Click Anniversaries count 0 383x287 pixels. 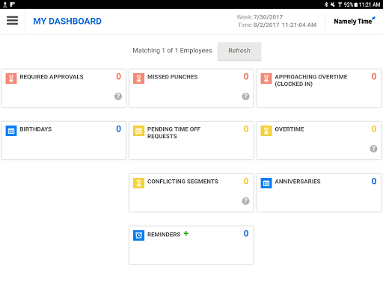click(374, 181)
